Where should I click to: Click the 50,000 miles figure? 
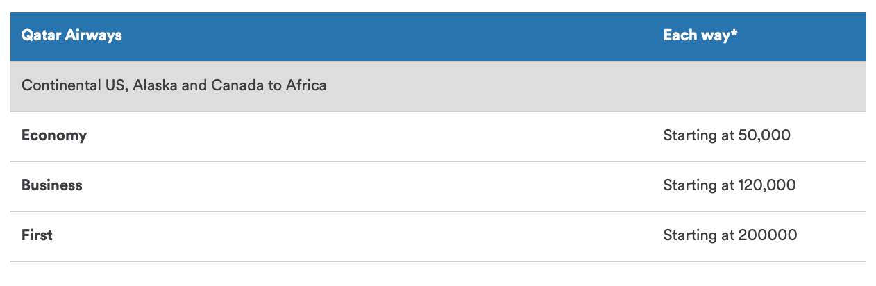tap(764, 136)
